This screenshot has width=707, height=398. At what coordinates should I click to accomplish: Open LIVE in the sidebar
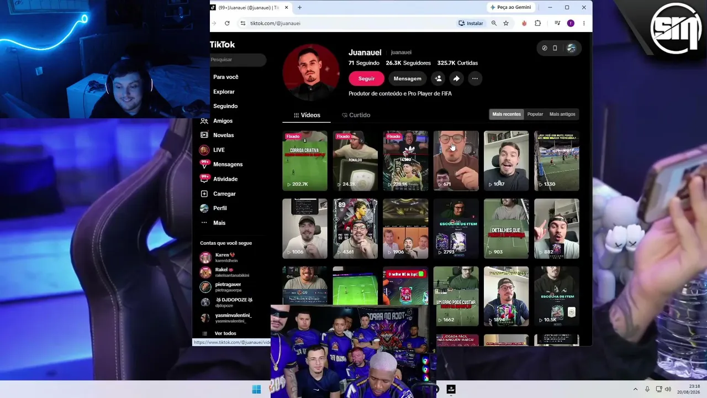pyautogui.click(x=219, y=150)
